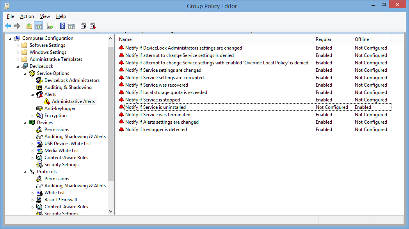409x229 pixels.
Task: Click the tree pane scroll down arrow
Action: click(110, 211)
